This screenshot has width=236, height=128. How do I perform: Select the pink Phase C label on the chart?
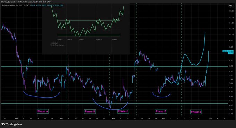point(123,111)
